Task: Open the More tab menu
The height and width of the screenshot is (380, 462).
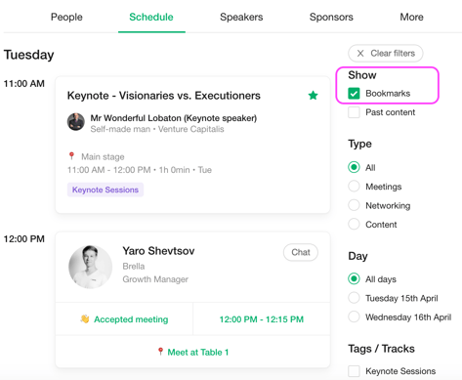Action: pyautogui.click(x=411, y=17)
